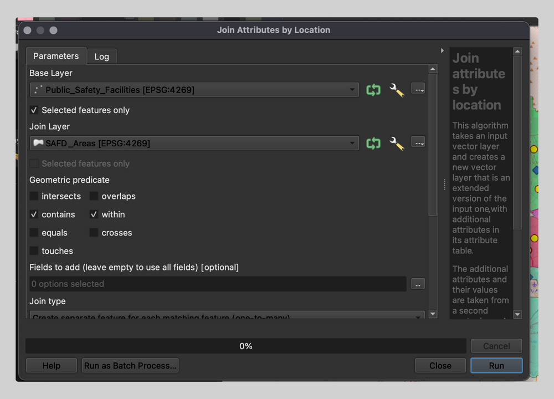Select the Parameters tab
Image resolution: width=554 pixels, height=399 pixels.
[x=56, y=56]
